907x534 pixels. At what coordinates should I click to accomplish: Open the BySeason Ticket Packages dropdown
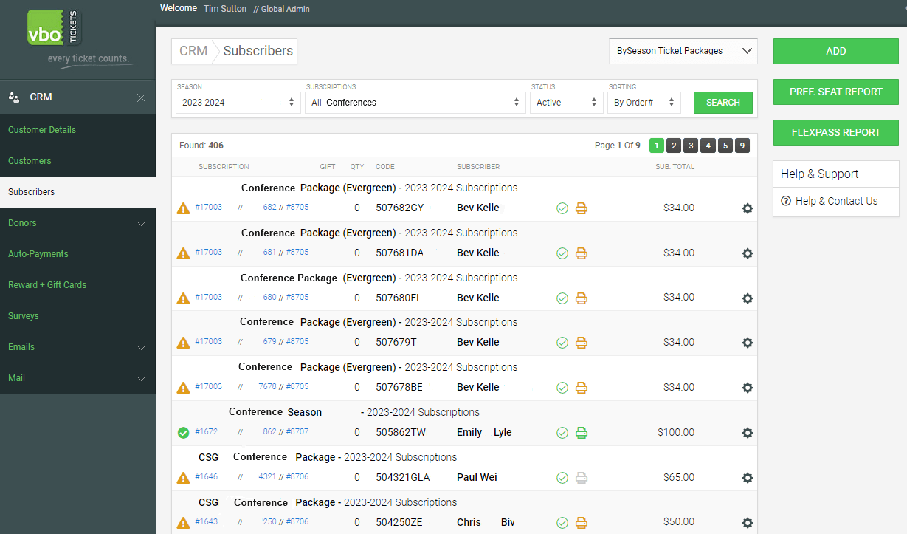[x=683, y=51]
